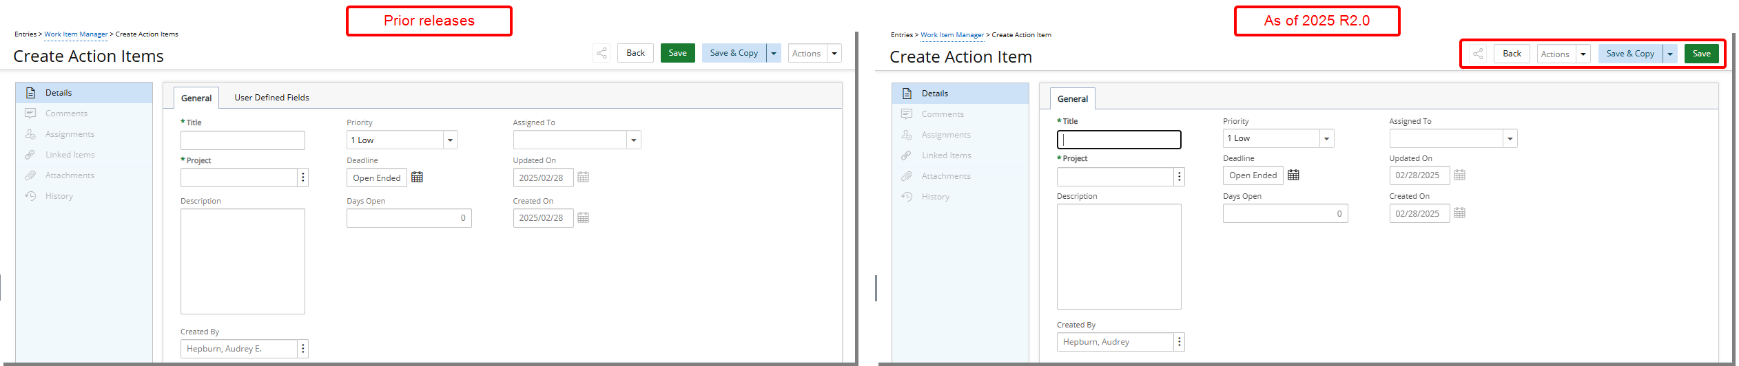Click green Save button, prior-release toolbar

tap(678, 53)
